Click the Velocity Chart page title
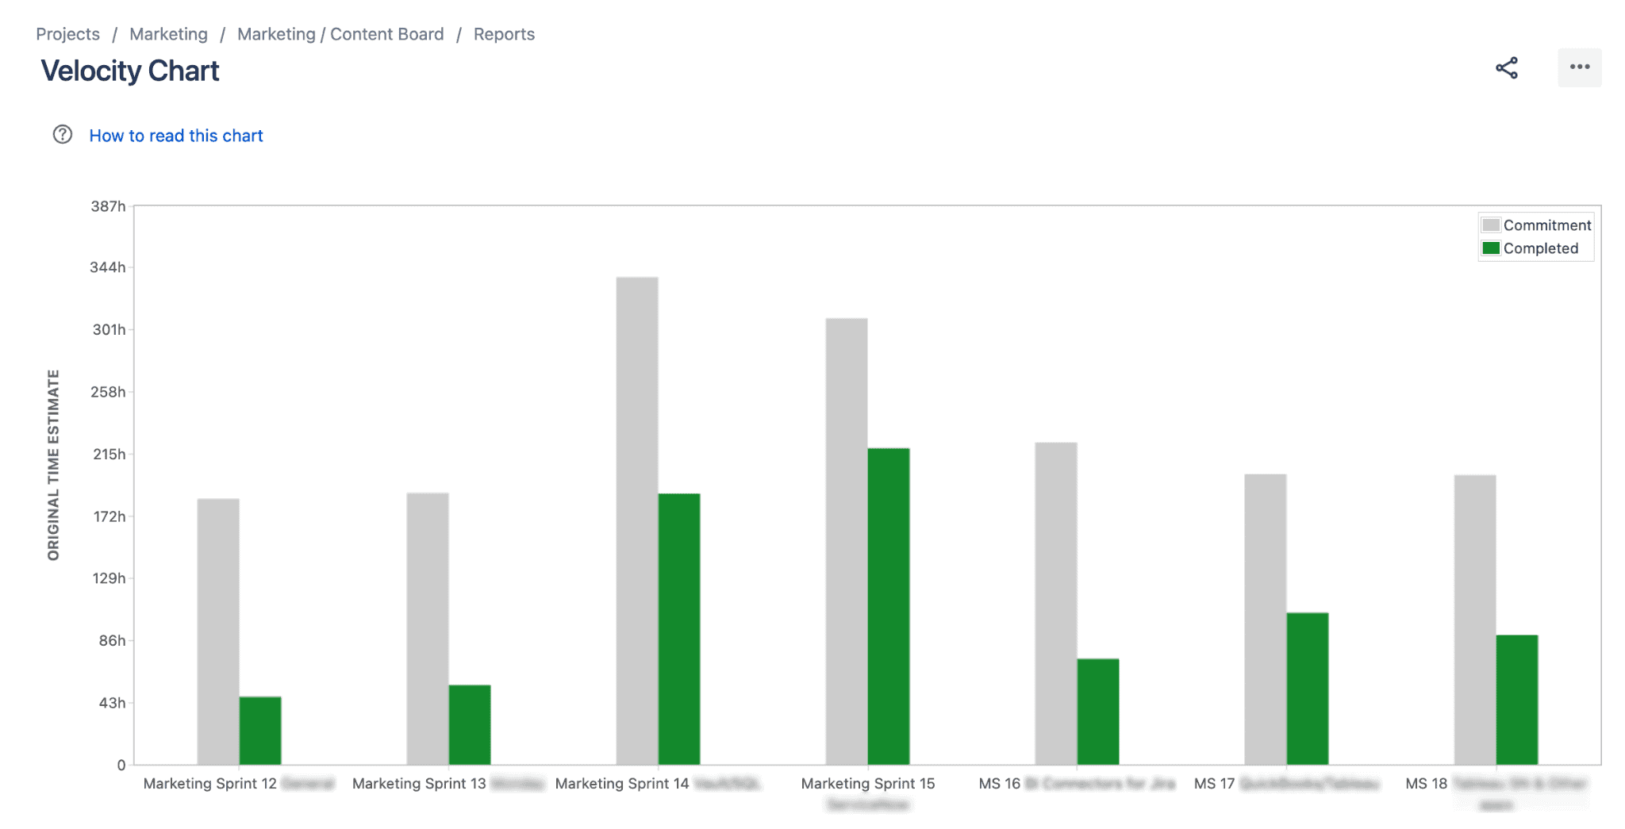 point(130,71)
